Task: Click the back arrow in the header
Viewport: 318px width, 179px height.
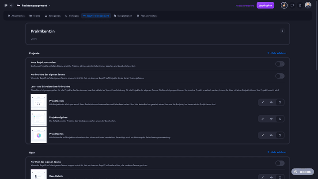Action: [11, 5]
